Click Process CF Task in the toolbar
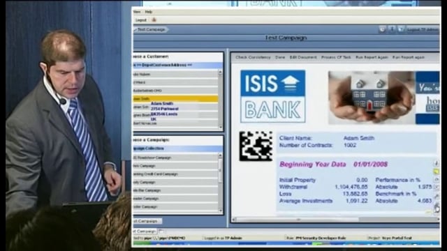The image size is (447, 251). pos(336,57)
